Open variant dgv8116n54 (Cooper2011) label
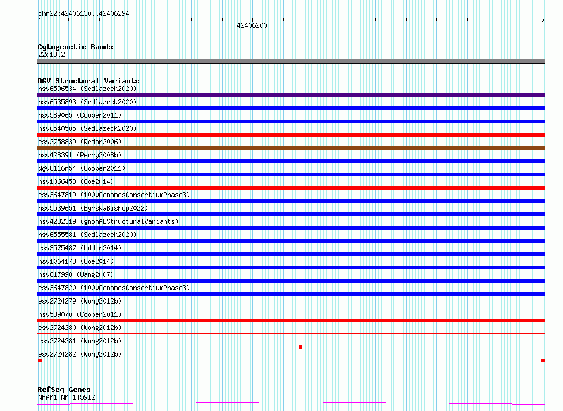563x411 pixels. [82, 168]
